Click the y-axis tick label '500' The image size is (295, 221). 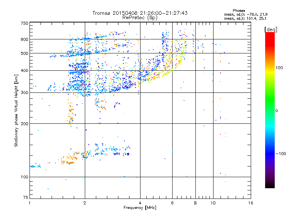pyautogui.click(x=25, y=53)
